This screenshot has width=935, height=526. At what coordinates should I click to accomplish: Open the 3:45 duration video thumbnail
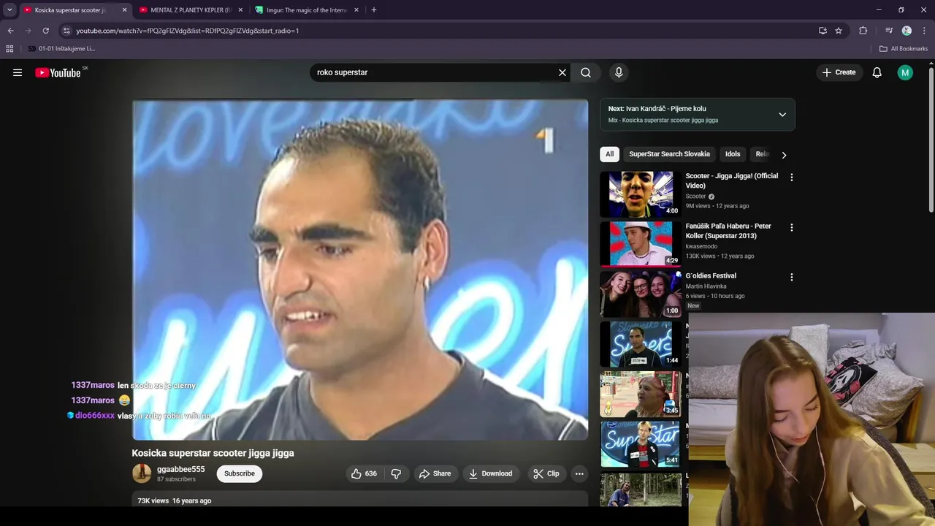pos(641,394)
